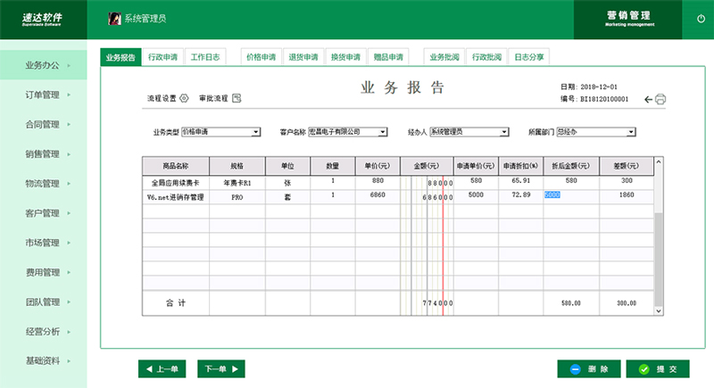
Task: Expand 物流管理 sidebar menu
Action: [x=43, y=184]
